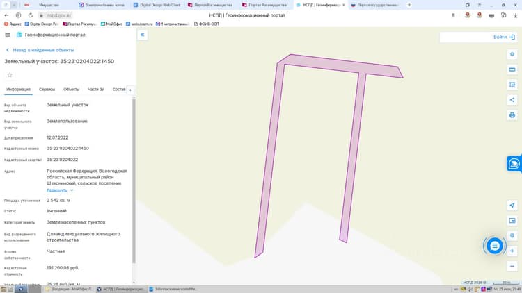The image size is (522, 293).
Task: Add the land plot to favorites with the star
Action: click(x=10, y=75)
